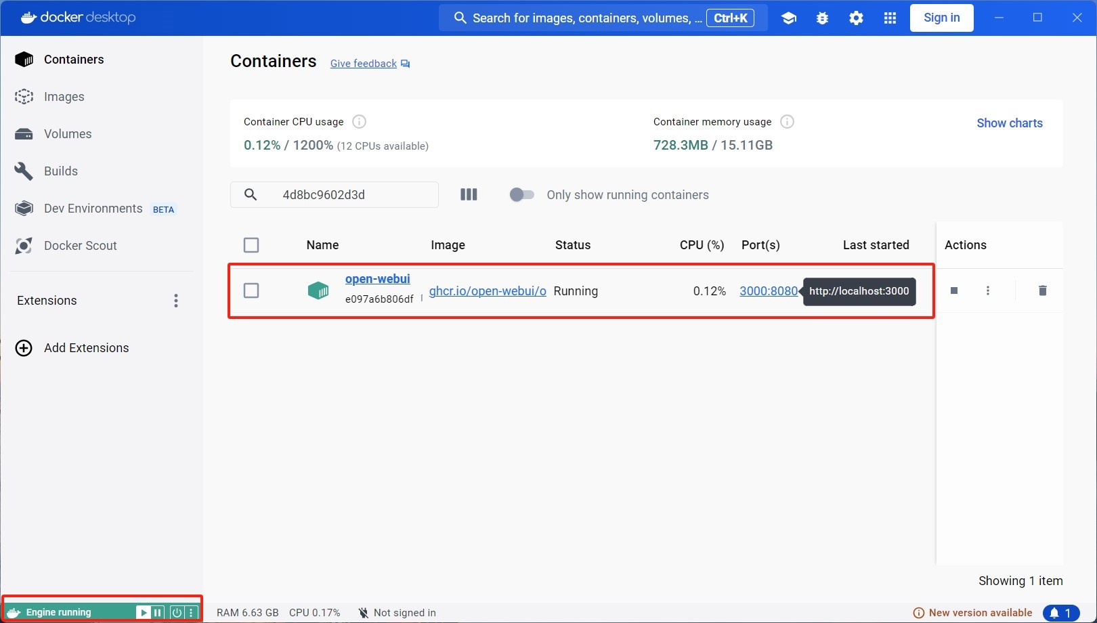Click the container search field containing 4d8bc9602d3d
Image resolution: width=1097 pixels, height=623 pixels.
pyautogui.click(x=335, y=195)
